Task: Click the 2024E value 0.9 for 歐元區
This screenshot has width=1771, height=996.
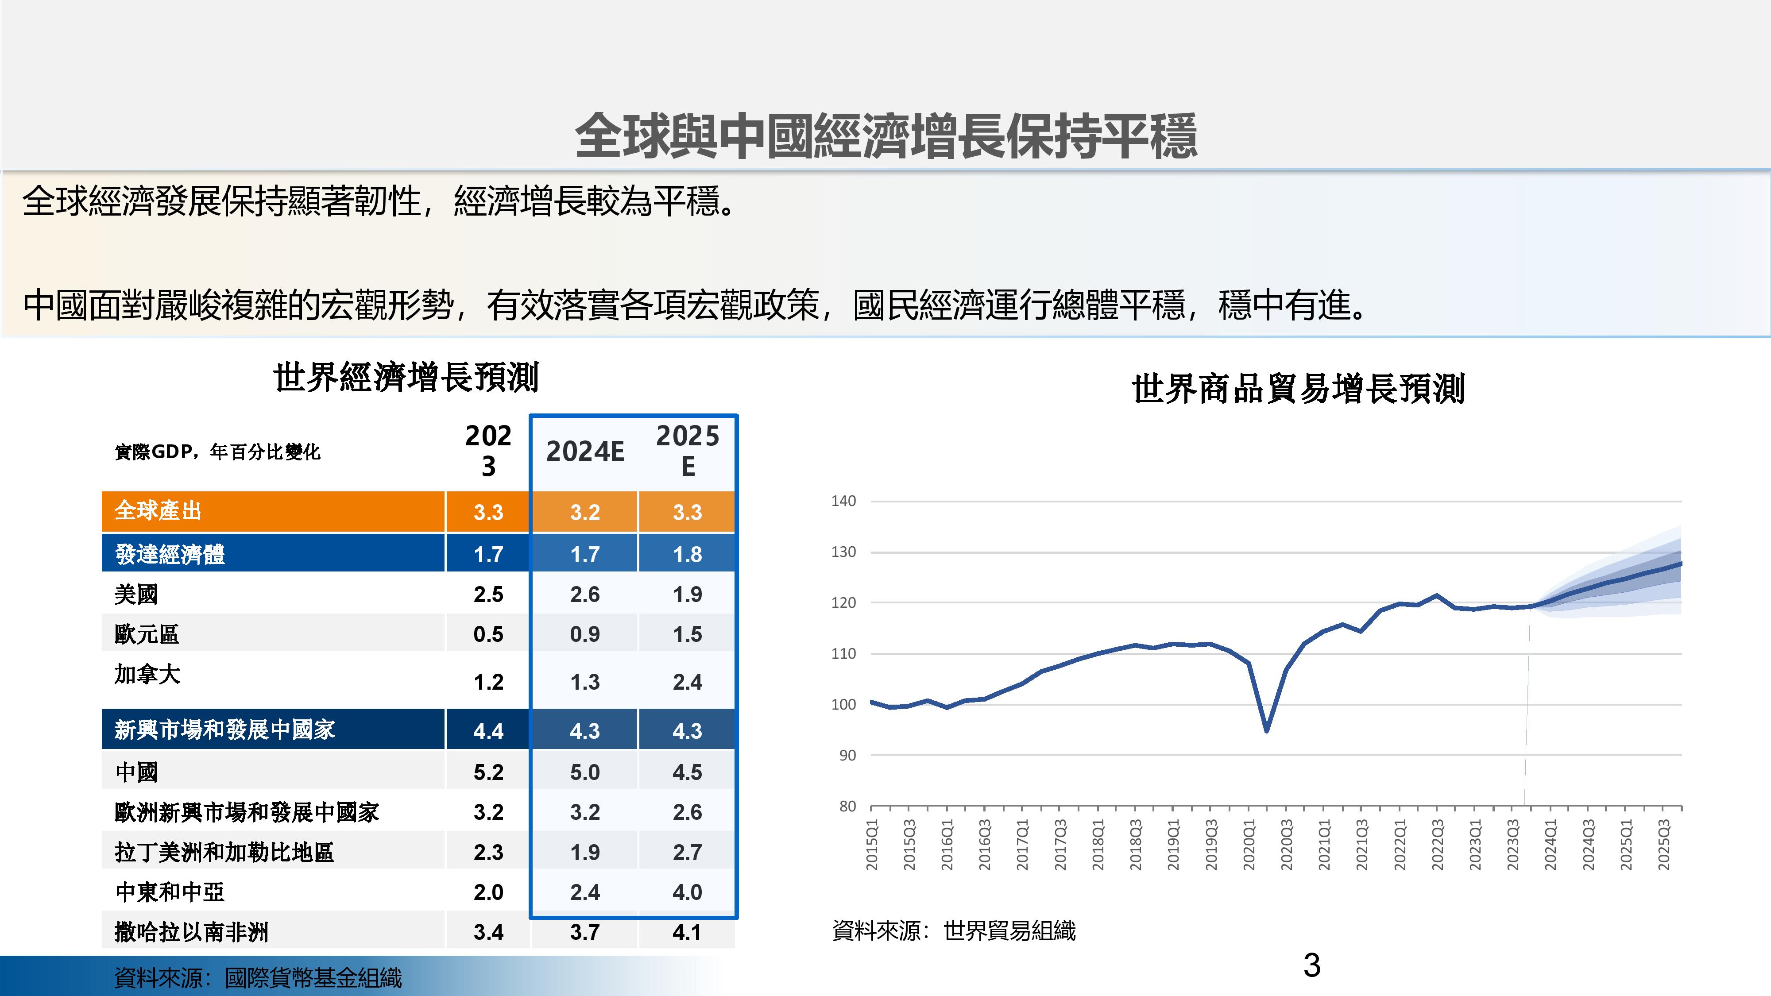Action: pyautogui.click(x=585, y=634)
